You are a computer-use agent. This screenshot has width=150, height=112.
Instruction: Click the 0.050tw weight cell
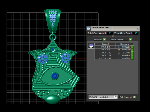126,58
